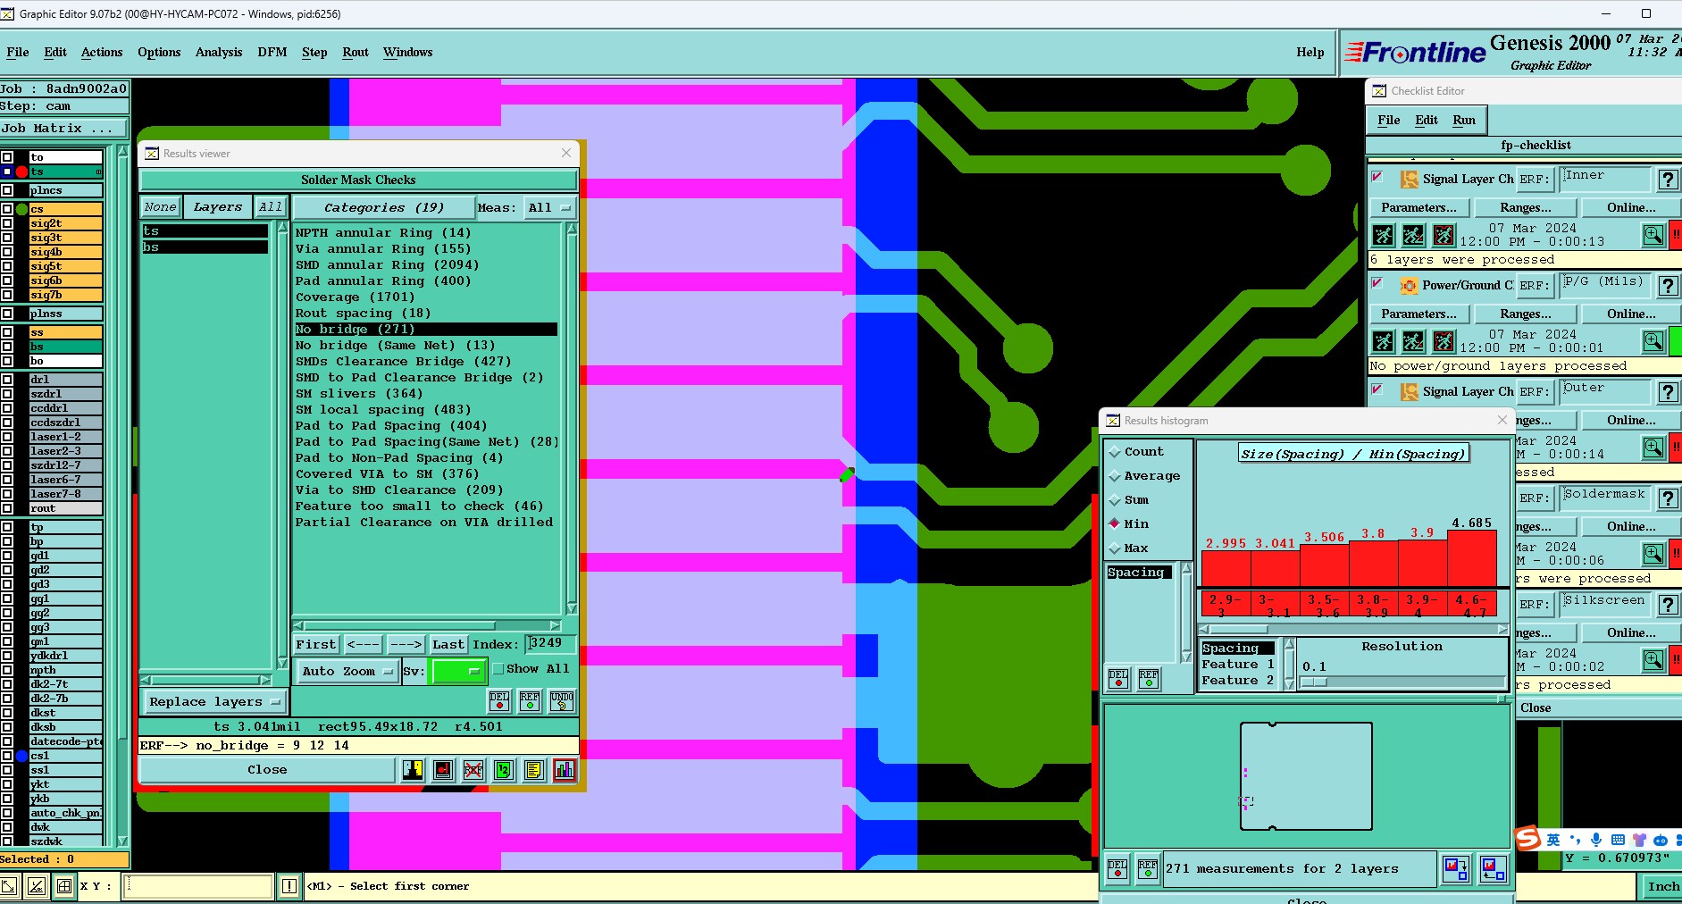Open the Rout menu
This screenshot has width=1682, height=904.
[356, 52]
